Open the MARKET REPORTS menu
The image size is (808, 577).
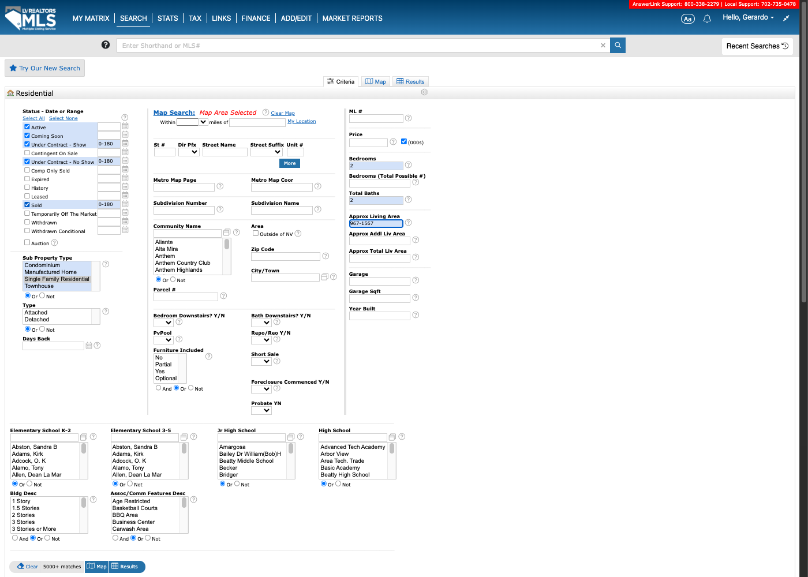[352, 18]
